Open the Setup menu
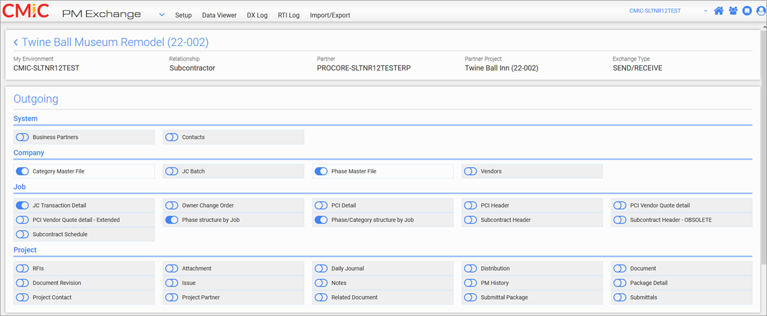Viewport: 767px width, 316px height. [184, 15]
